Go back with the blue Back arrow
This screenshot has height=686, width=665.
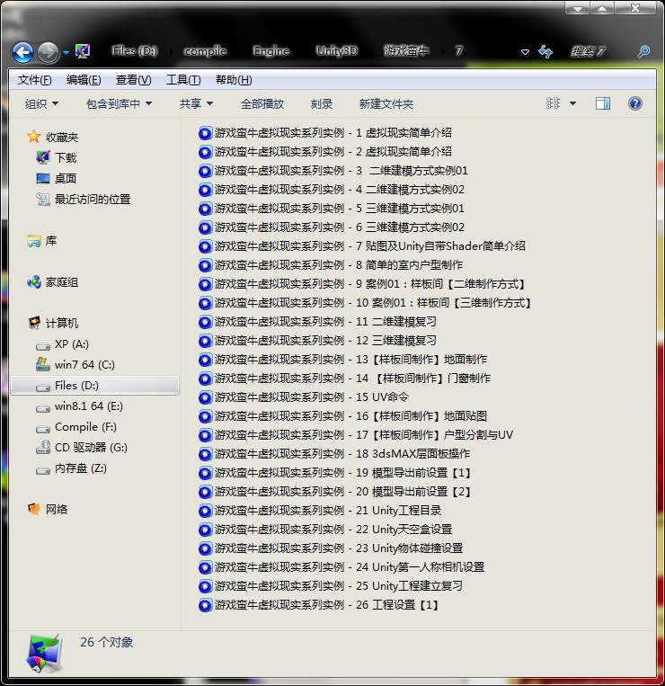pos(22,52)
